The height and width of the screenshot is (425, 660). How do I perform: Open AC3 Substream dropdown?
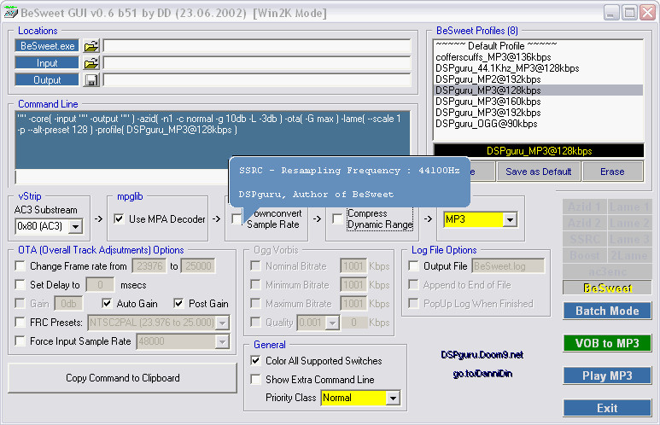click(76, 226)
